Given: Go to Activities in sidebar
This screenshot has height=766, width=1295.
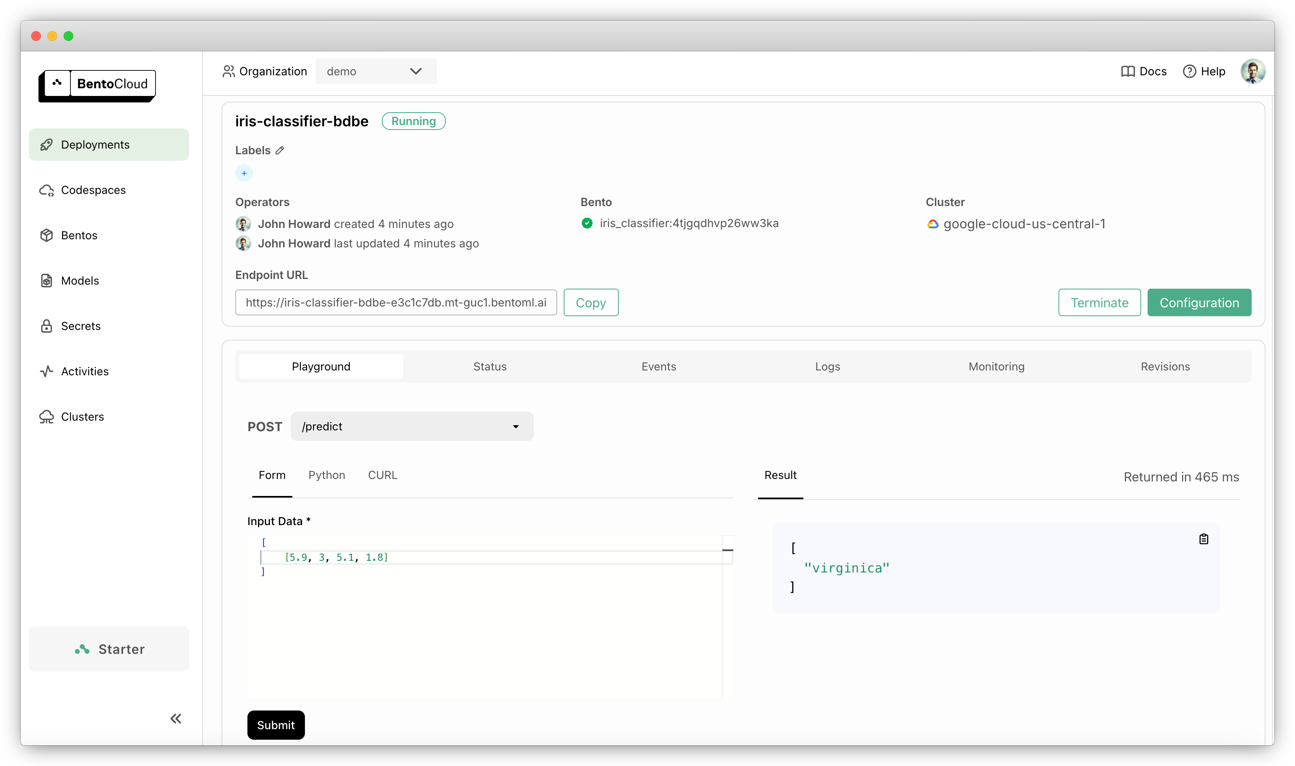Looking at the screenshot, I should click(x=109, y=371).
